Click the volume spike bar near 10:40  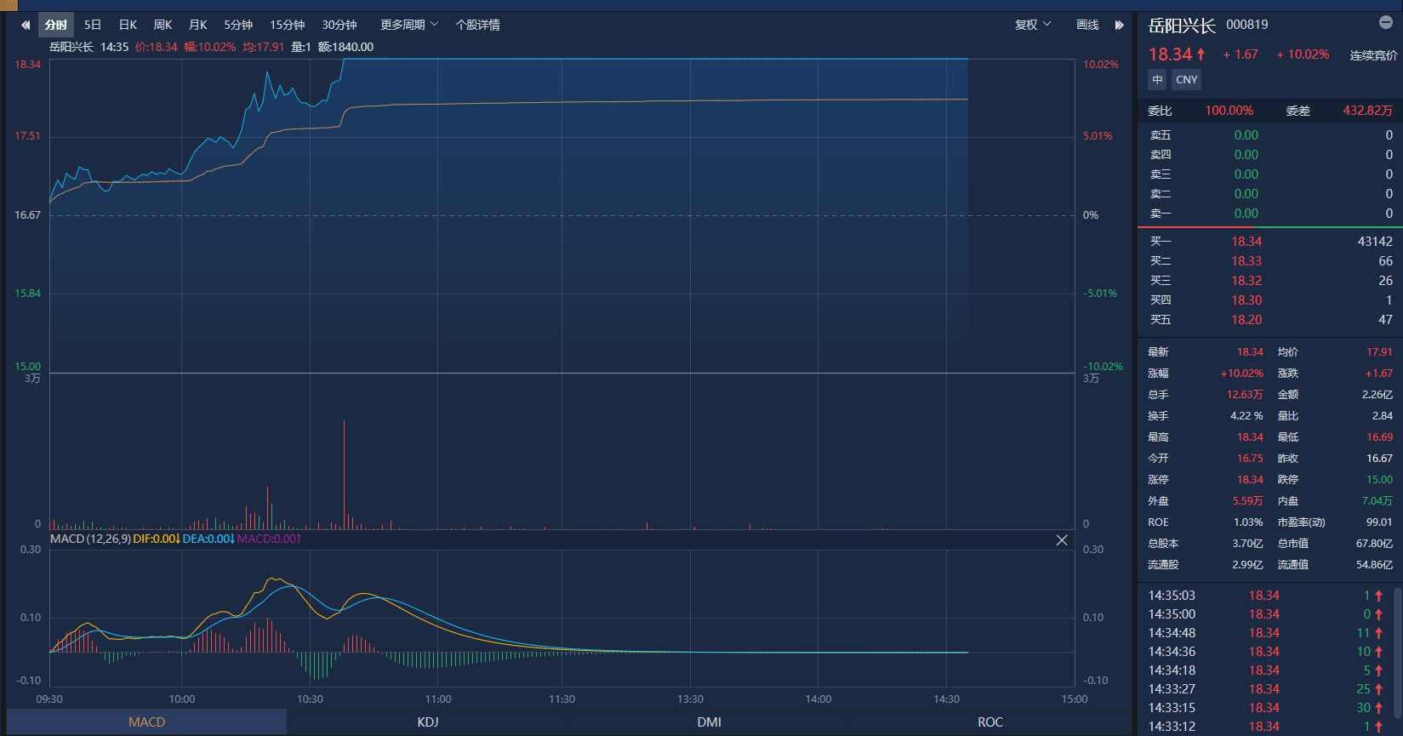pyautogui.click(x=344, y=474)
